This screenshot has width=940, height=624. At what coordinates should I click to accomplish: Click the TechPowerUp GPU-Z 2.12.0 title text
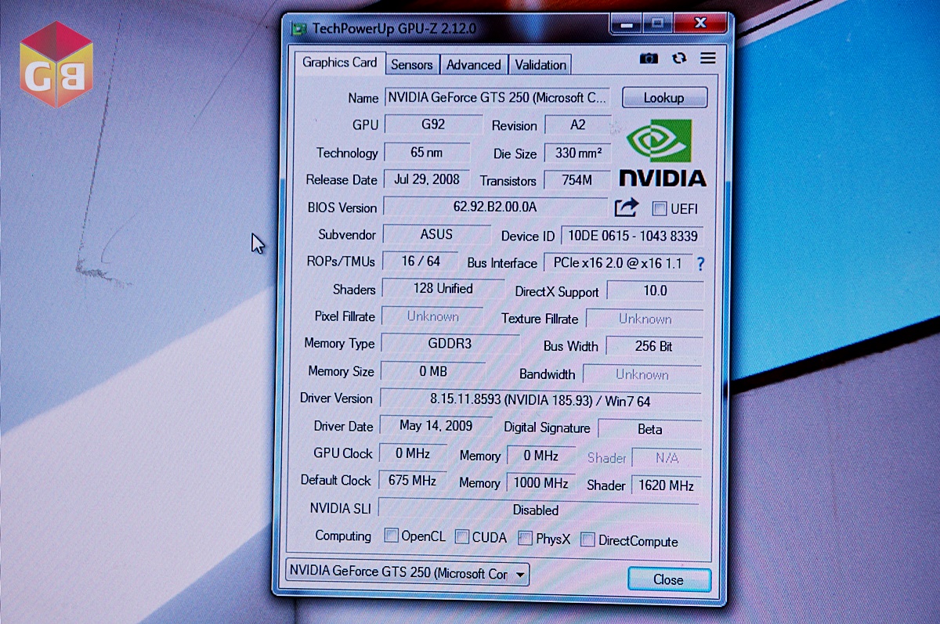tap(394, 29)
